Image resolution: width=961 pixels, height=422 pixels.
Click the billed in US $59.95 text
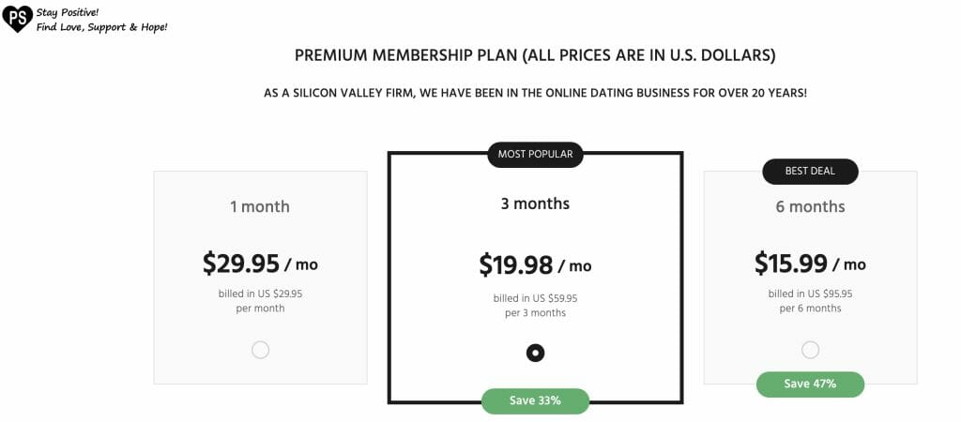(x=535, y=299)
